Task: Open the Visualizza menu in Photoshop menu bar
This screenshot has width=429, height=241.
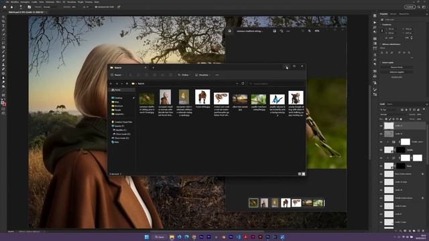Action: point(72,2)
